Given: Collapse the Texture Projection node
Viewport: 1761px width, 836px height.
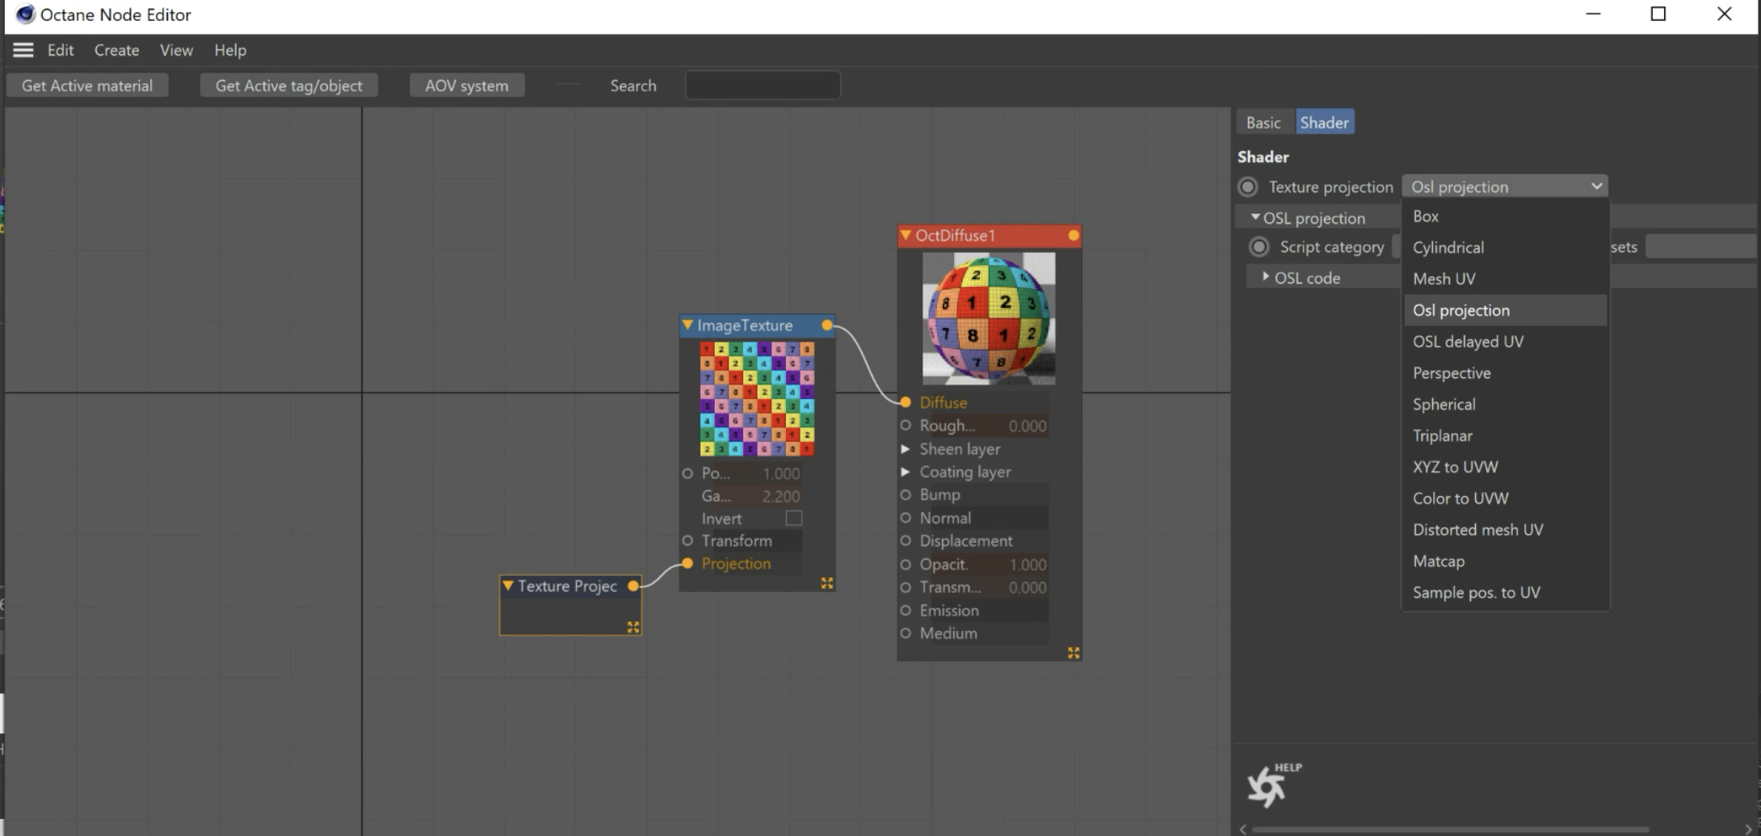Looking at the screenshot, I should coord(507,586).
